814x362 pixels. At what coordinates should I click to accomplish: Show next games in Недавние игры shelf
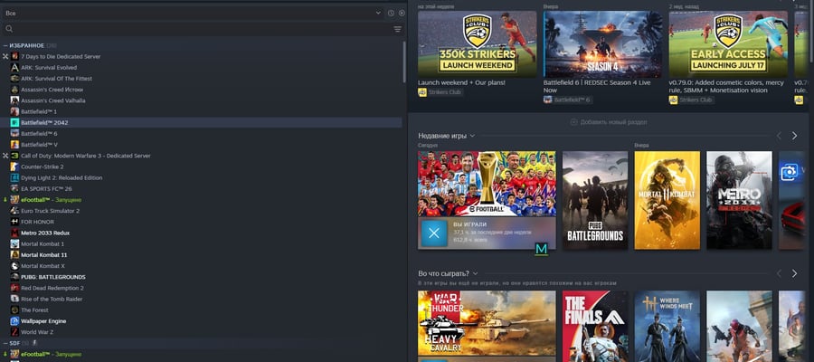(x=794, y=136)
